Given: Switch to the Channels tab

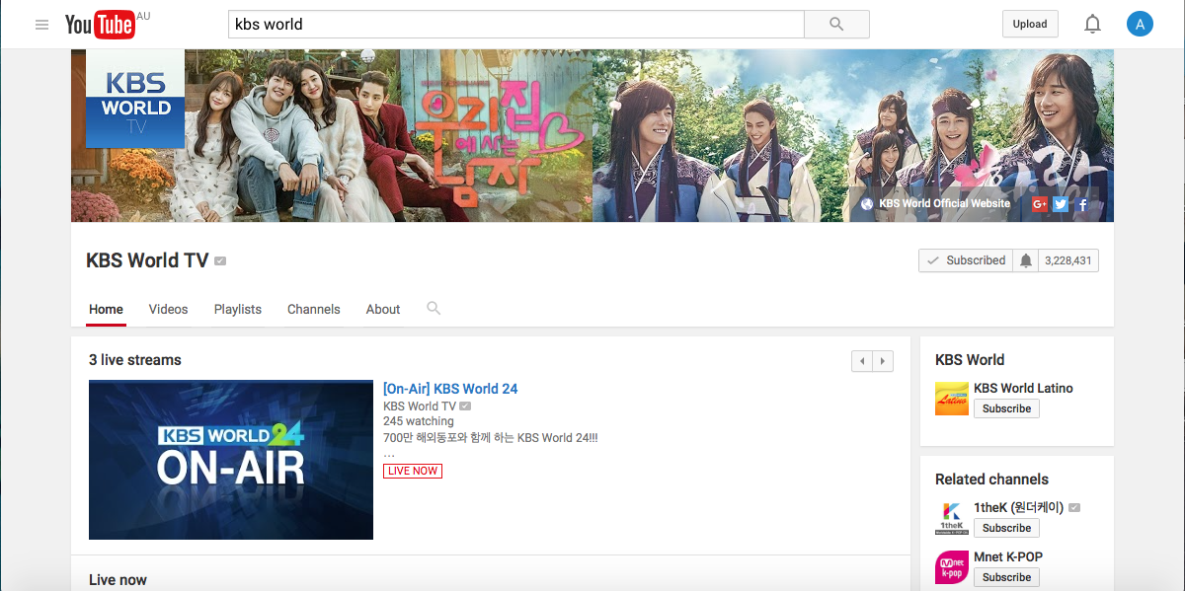Looking at the screenshot, I should click(314, 309).
